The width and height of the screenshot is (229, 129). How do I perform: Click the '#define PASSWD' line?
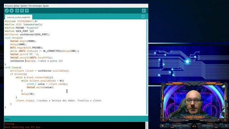(22, 28)
